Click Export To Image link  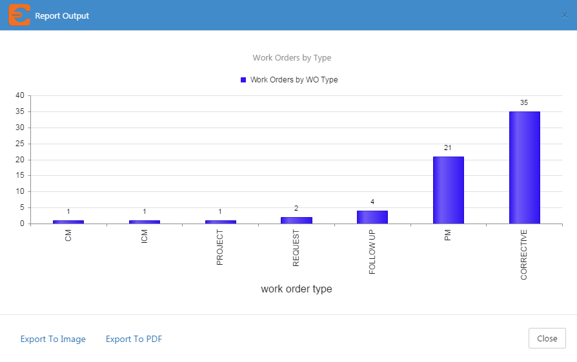53,339
